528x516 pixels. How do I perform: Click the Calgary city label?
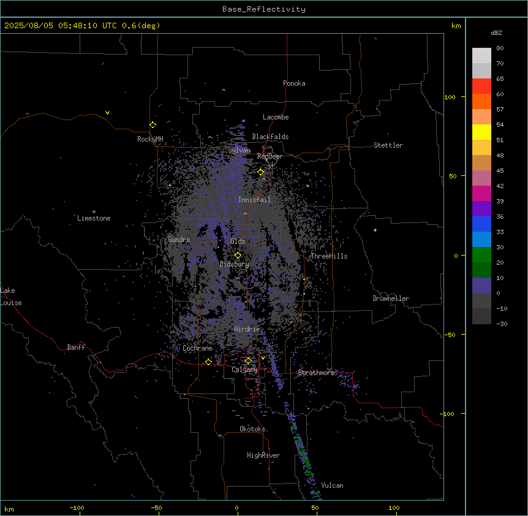pyautogui.click(x=244, y=370)
